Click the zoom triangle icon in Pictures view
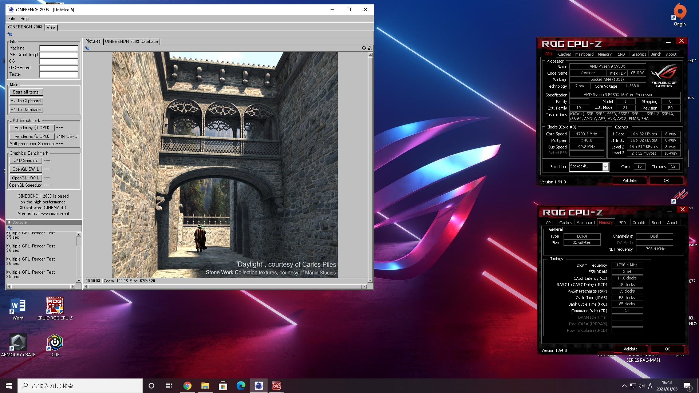Screen dimensions: 699x393 [370, 48]
